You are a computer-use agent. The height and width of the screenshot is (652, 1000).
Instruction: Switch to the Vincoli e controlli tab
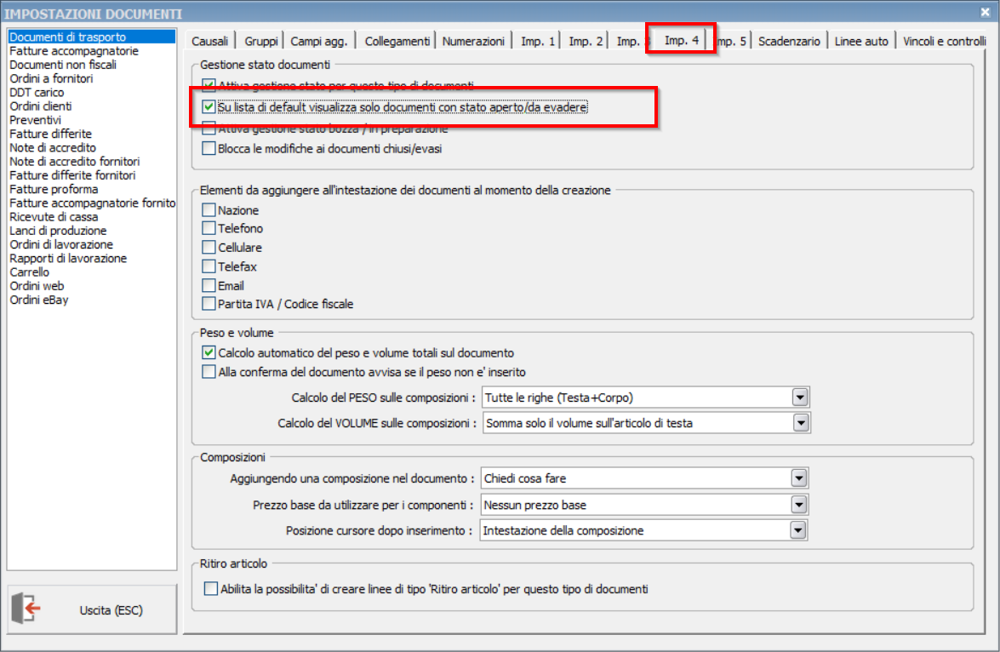tap(944, 41)
